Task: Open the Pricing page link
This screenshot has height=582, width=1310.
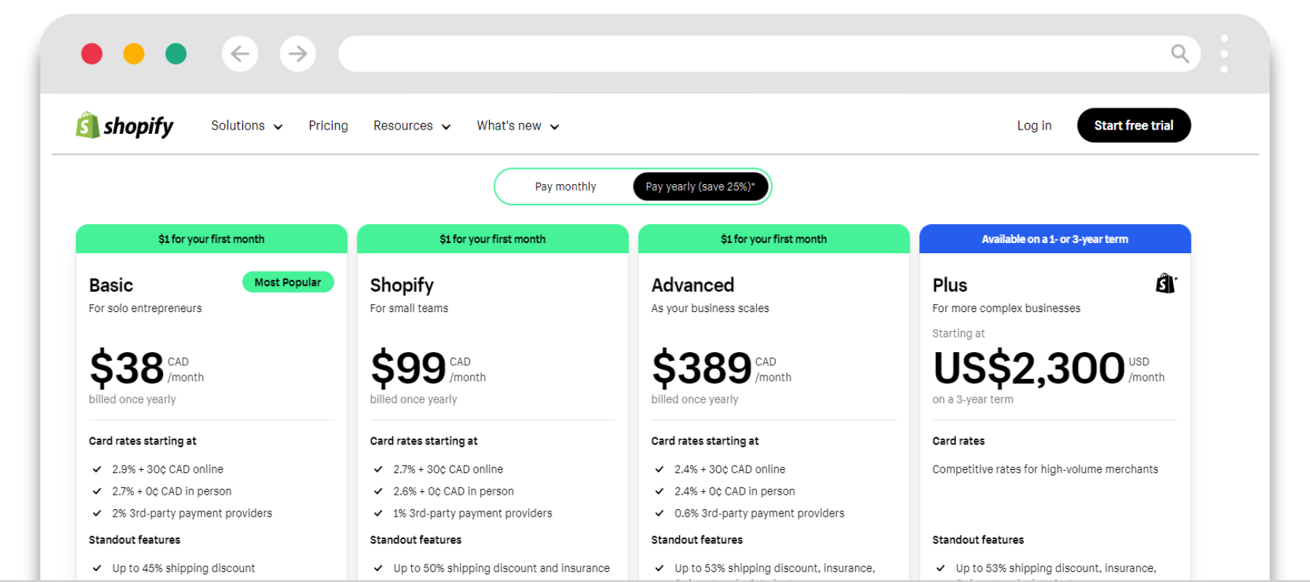Action: 328,126
